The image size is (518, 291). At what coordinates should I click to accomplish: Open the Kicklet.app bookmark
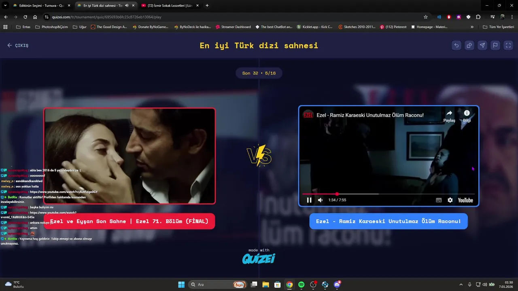point(315,27)
